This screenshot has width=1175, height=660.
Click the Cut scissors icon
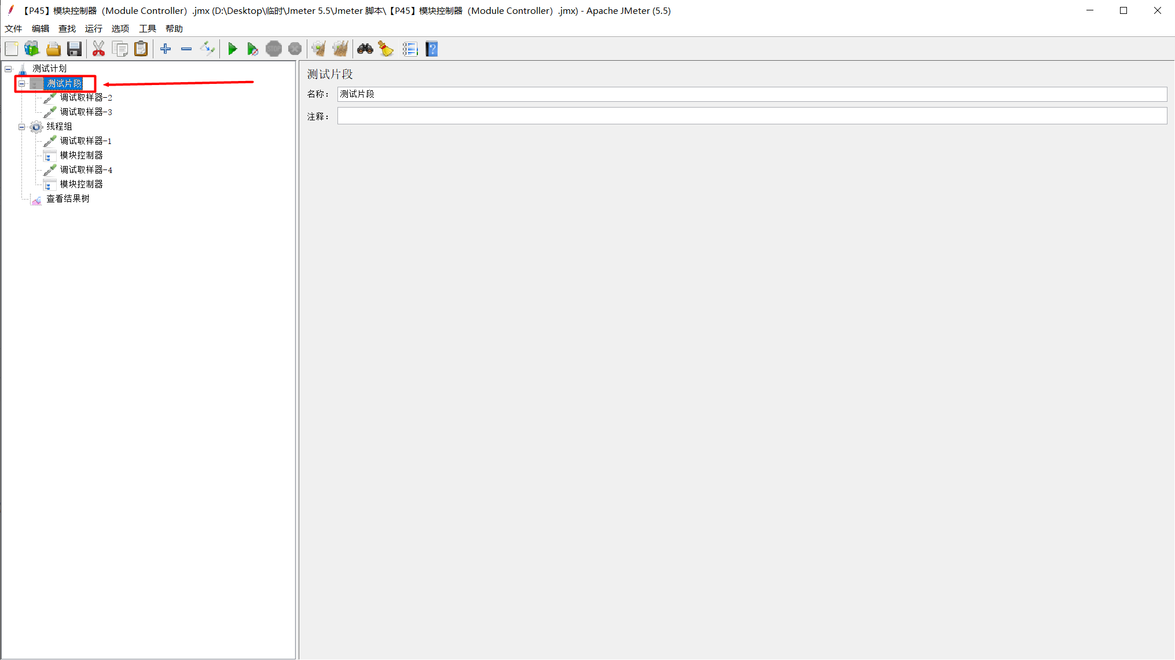coord(99,49)
